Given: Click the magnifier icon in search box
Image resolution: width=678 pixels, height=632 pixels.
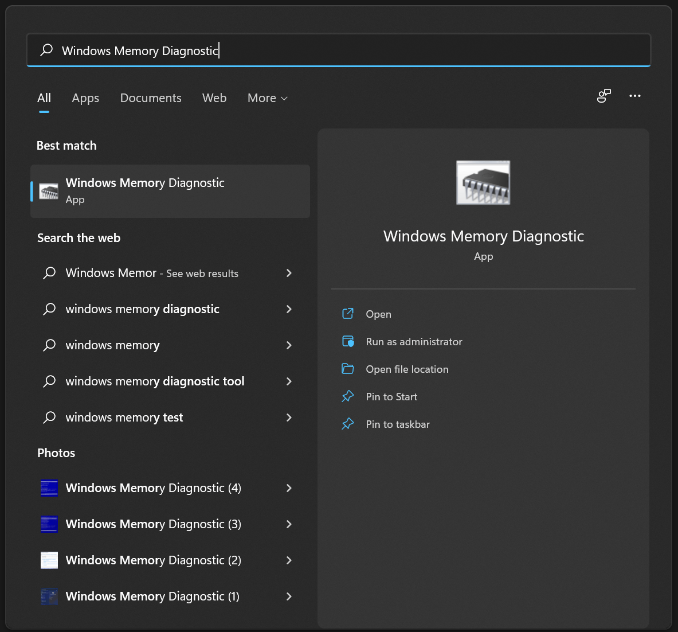Looking at the screenshot, I should pos(46,50).
